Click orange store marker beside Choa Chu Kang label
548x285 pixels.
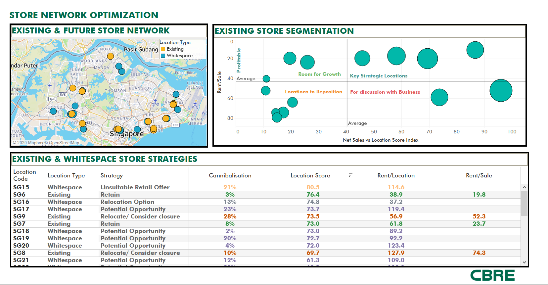(x=73, y=88)
